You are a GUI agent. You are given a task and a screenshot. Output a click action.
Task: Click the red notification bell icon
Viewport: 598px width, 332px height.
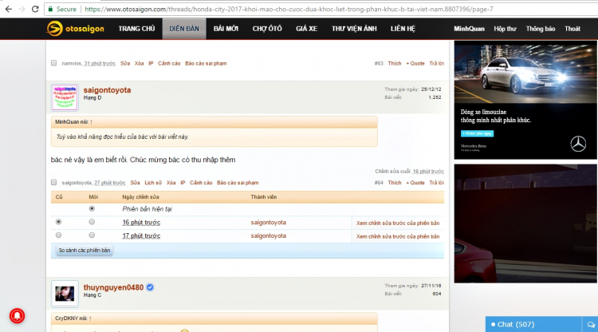click(18, 315)
